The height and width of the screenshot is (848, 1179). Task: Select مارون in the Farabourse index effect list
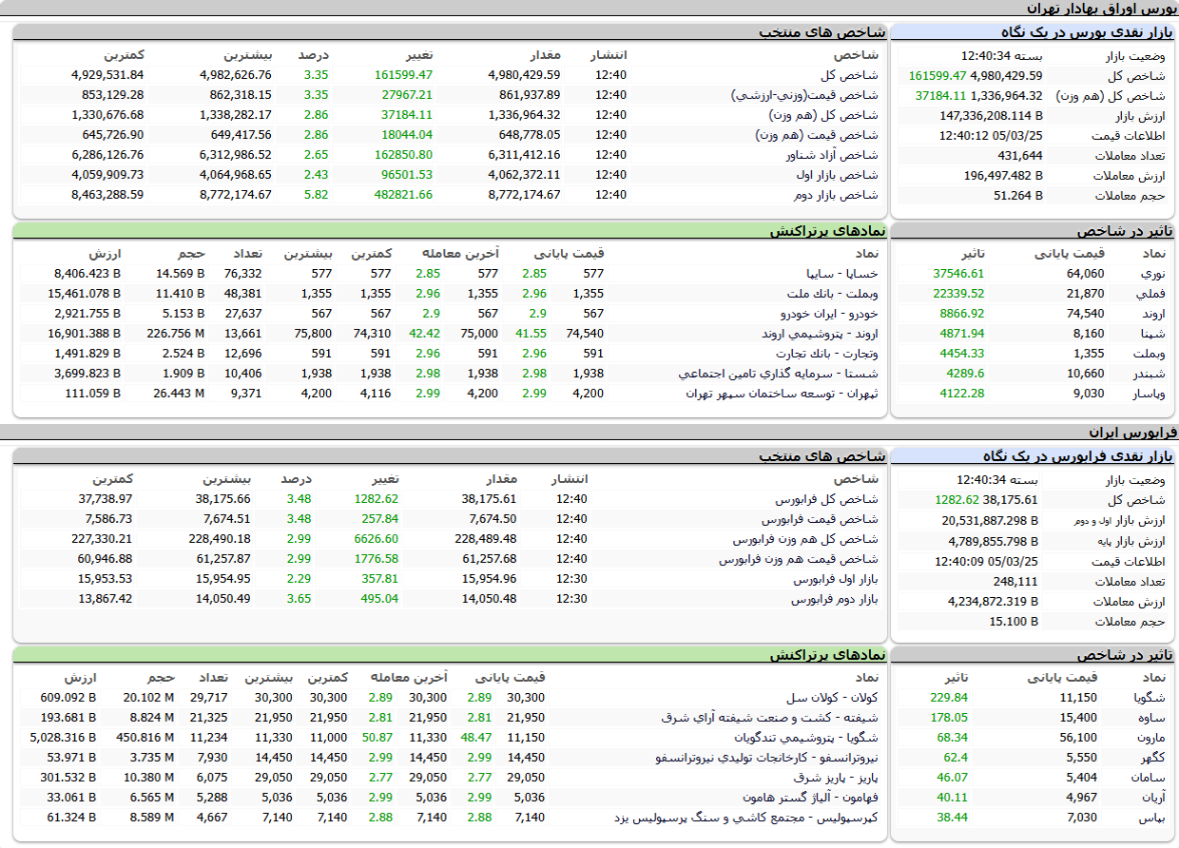1150,738
